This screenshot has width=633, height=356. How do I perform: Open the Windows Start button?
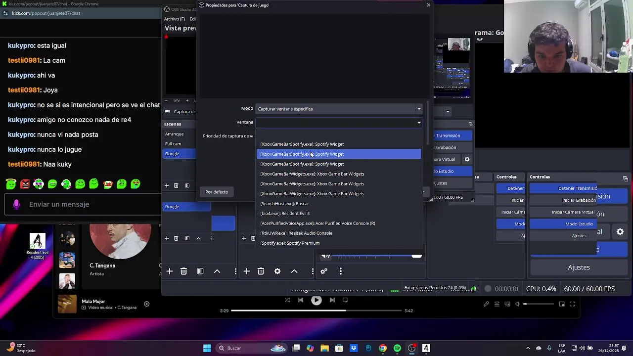tap(207, 348)
